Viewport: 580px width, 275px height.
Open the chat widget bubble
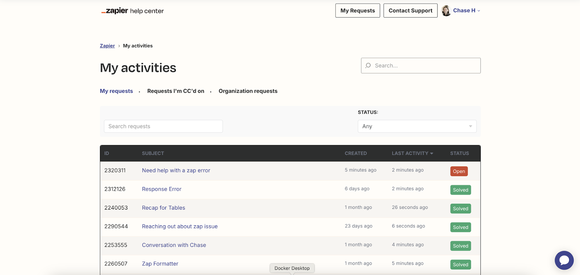pyautogui.click(x=564, y=260)
